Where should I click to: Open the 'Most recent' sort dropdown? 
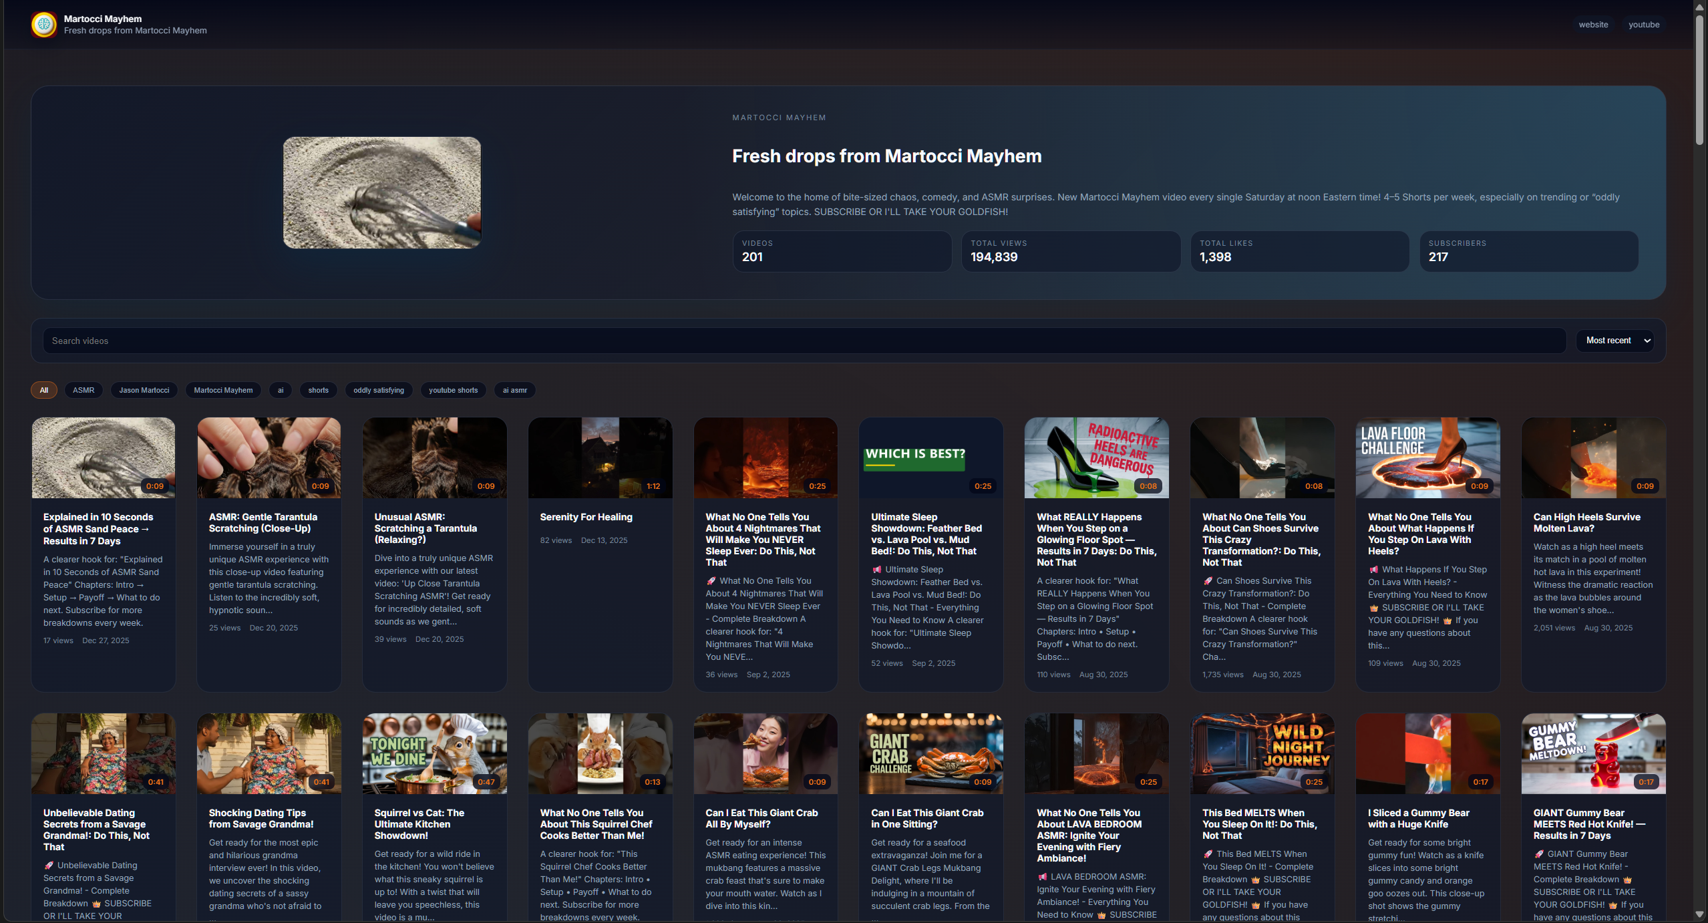click(1615, 341)
